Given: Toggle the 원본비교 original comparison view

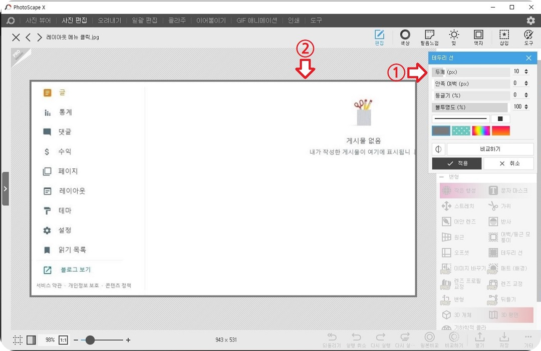Looking at the screenshot, I should (429, 340).
